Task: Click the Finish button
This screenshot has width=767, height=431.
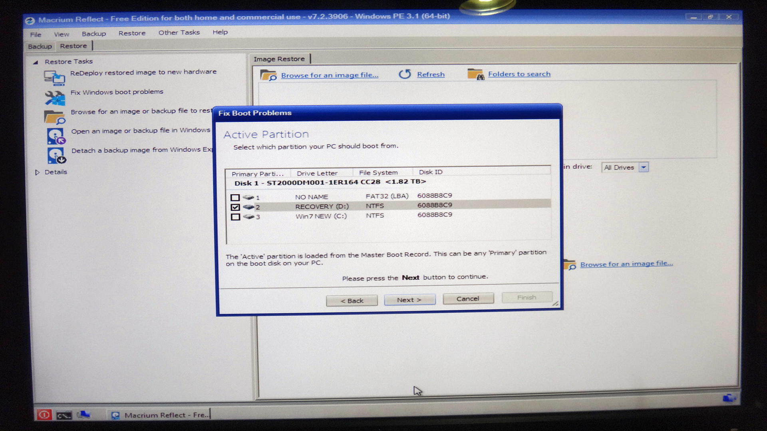Action: (527, 297)
